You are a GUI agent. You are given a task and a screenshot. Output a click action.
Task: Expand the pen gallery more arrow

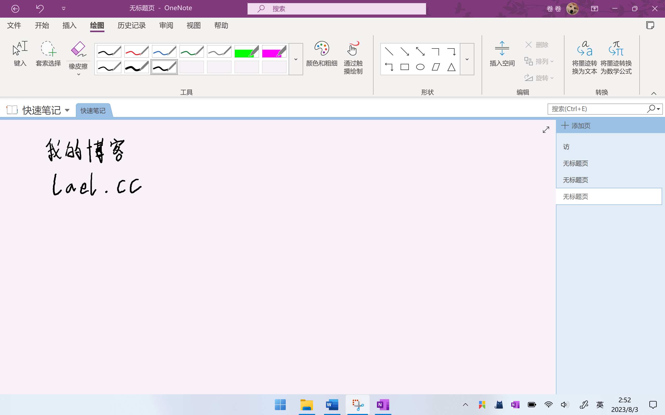pyautogui.click(x=296, y=59)
